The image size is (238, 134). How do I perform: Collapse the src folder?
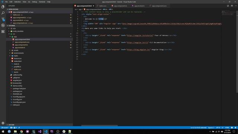tap(14, 34)
